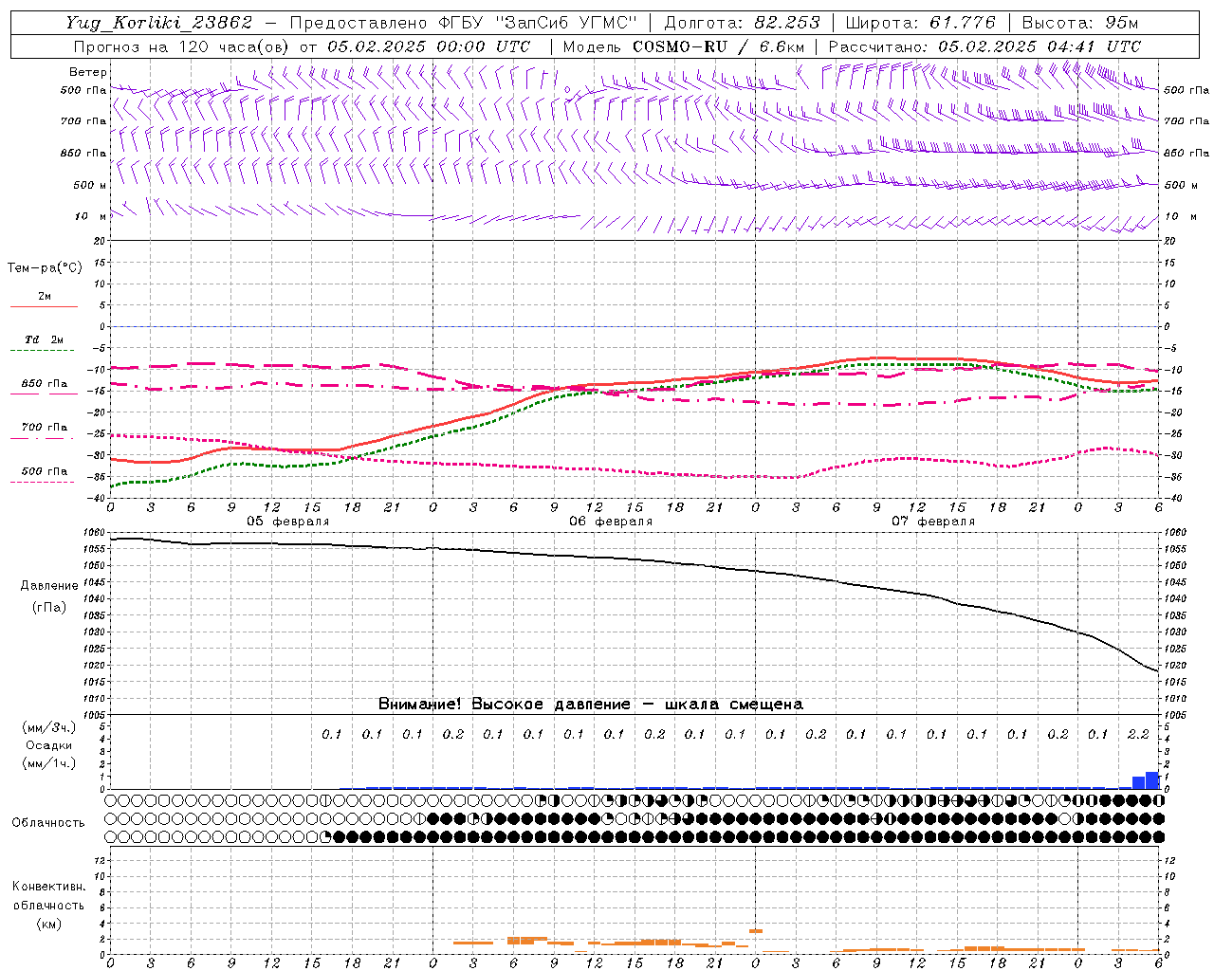The width and height of the screenshot is (1214, 971).
Task: Click the Td 2м legend entry
Action: (45, 339)
